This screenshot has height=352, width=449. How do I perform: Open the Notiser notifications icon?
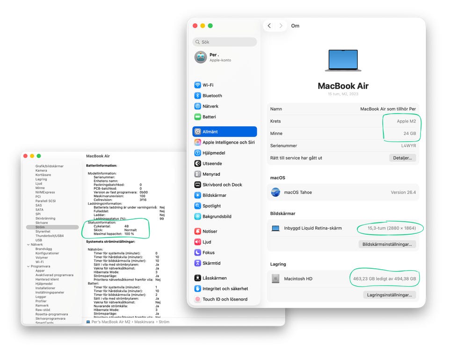click(197, 231)
